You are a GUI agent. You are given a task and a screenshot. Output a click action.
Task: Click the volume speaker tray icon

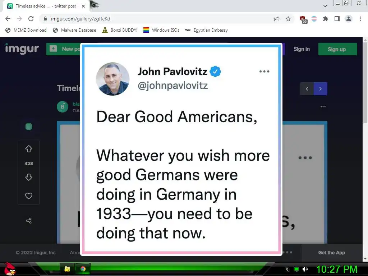click(305, 269)
